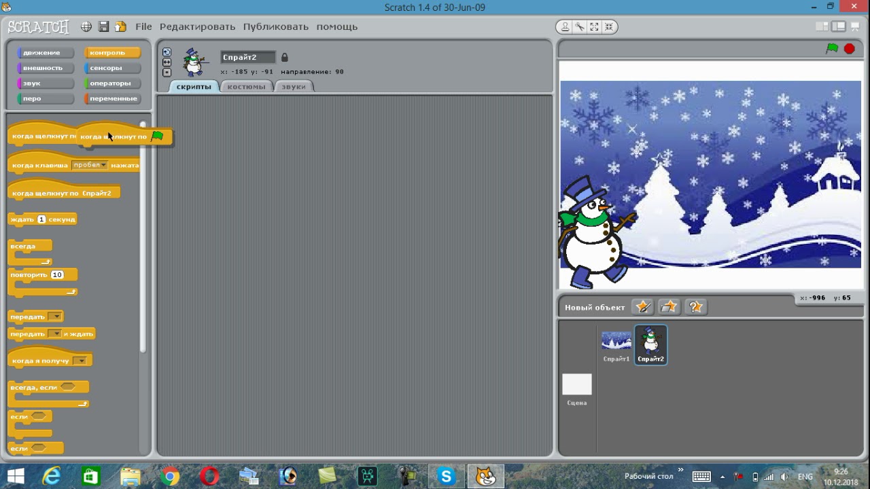Click the повторить count field showing 10
Viewport: 870px width, 489px height.
[57, 275]
